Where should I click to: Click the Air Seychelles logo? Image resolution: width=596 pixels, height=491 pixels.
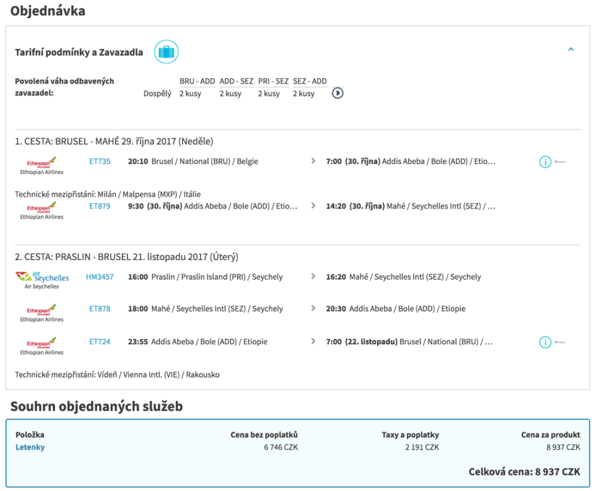pyautogui.click(x=41, y=278)
